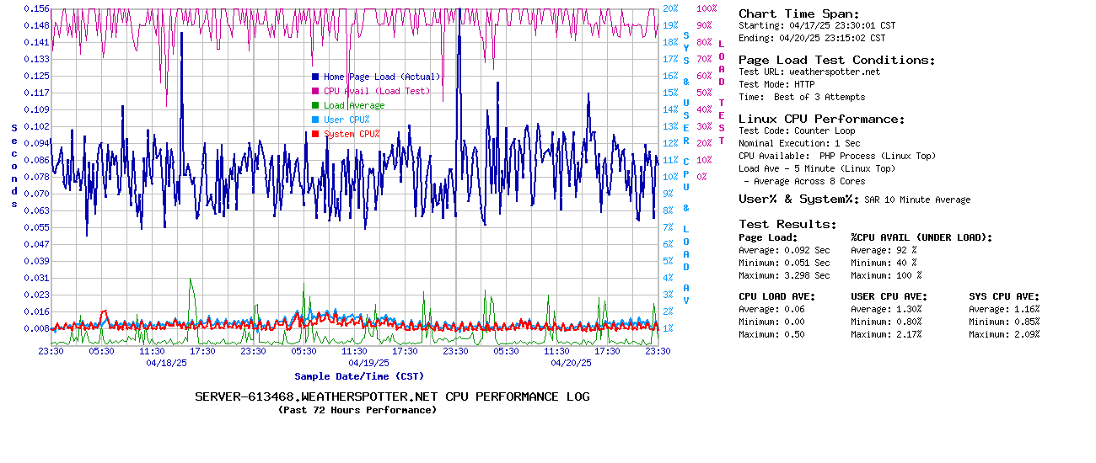Click the 0.156 value atop the seconds axis
This screenshot has height=463, width=1096.
click(36, 8)
